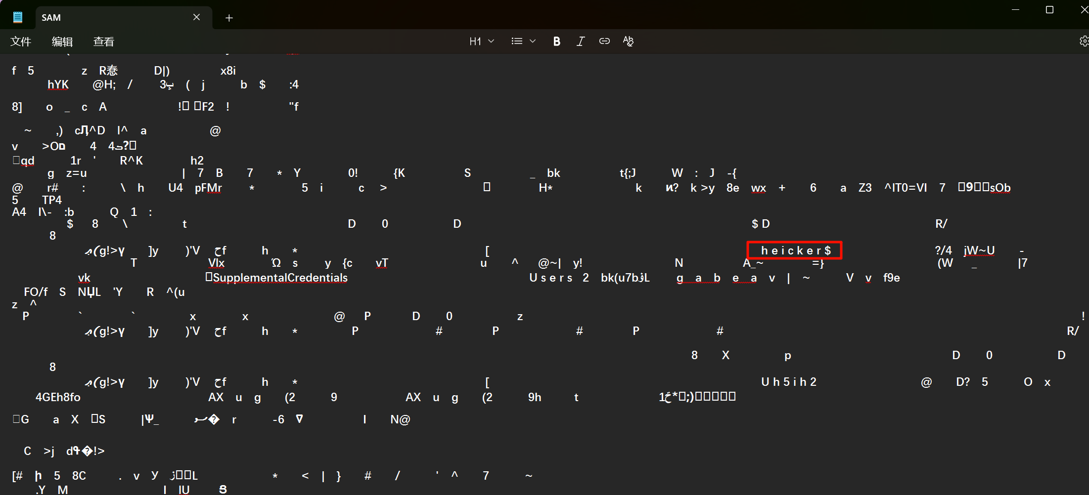Clear formatting using the toolbar icon

tap(628, 41)
